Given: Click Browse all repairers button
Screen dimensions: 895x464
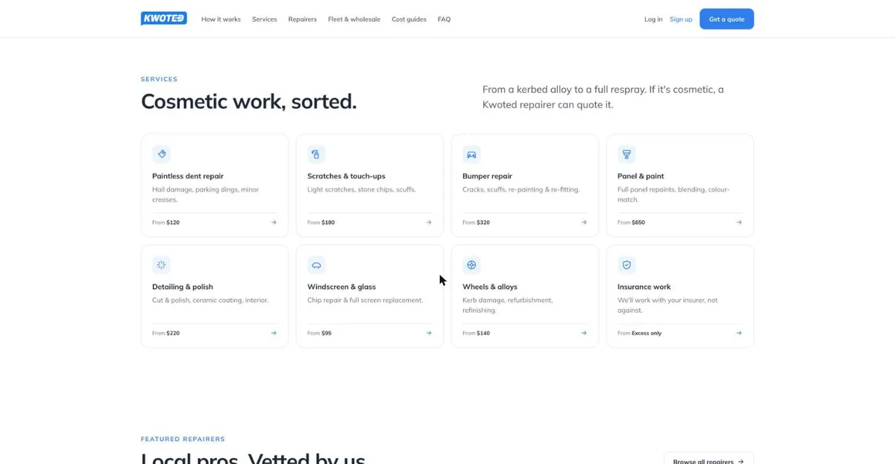Looking at the screenshot, I should [709, 460].
